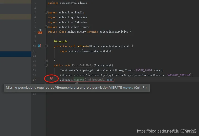Collapse the import block fold marker on line 3
Screen dimensions: 199x136
[x=46, y=12]
